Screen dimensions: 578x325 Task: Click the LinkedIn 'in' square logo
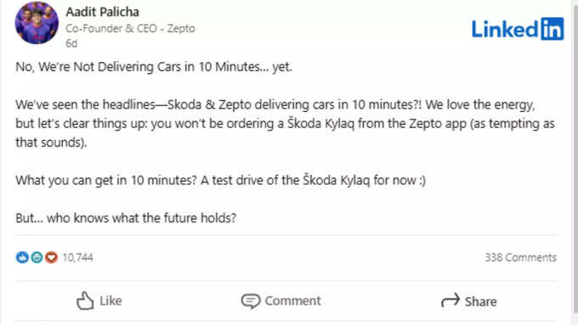[552, 29]
